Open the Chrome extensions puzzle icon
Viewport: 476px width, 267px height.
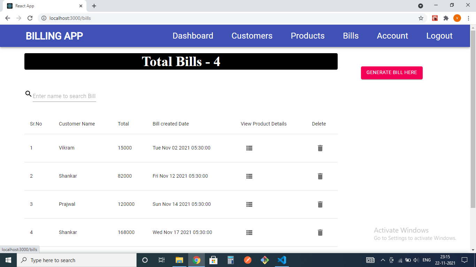(446, 18)
